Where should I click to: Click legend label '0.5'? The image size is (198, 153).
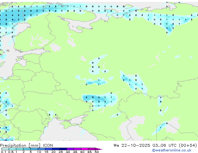click(11, 152)
